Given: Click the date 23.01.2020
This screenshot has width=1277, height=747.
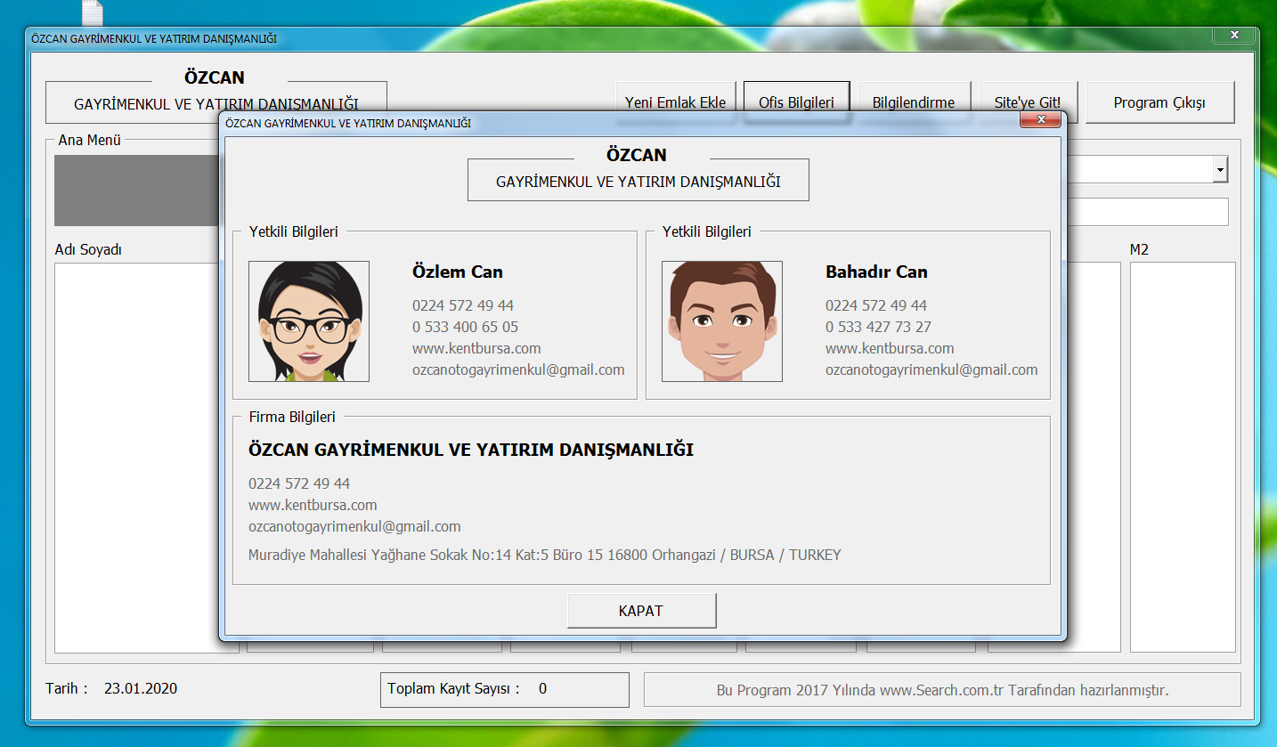Looking at the screenshot, I should (x=141, y=688).
